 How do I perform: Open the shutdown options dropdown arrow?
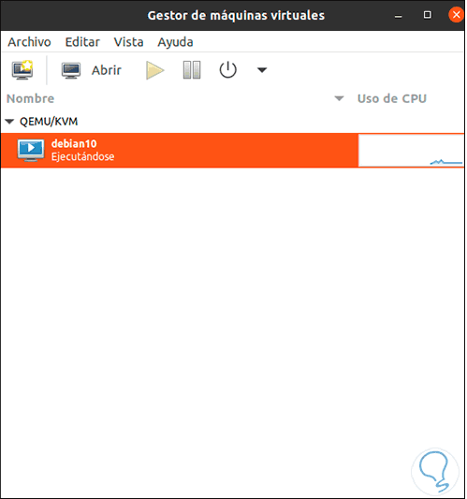coord(262,70)
